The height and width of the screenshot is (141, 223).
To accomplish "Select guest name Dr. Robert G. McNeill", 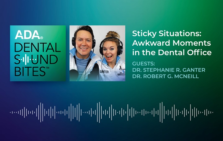I will [165, 76].
